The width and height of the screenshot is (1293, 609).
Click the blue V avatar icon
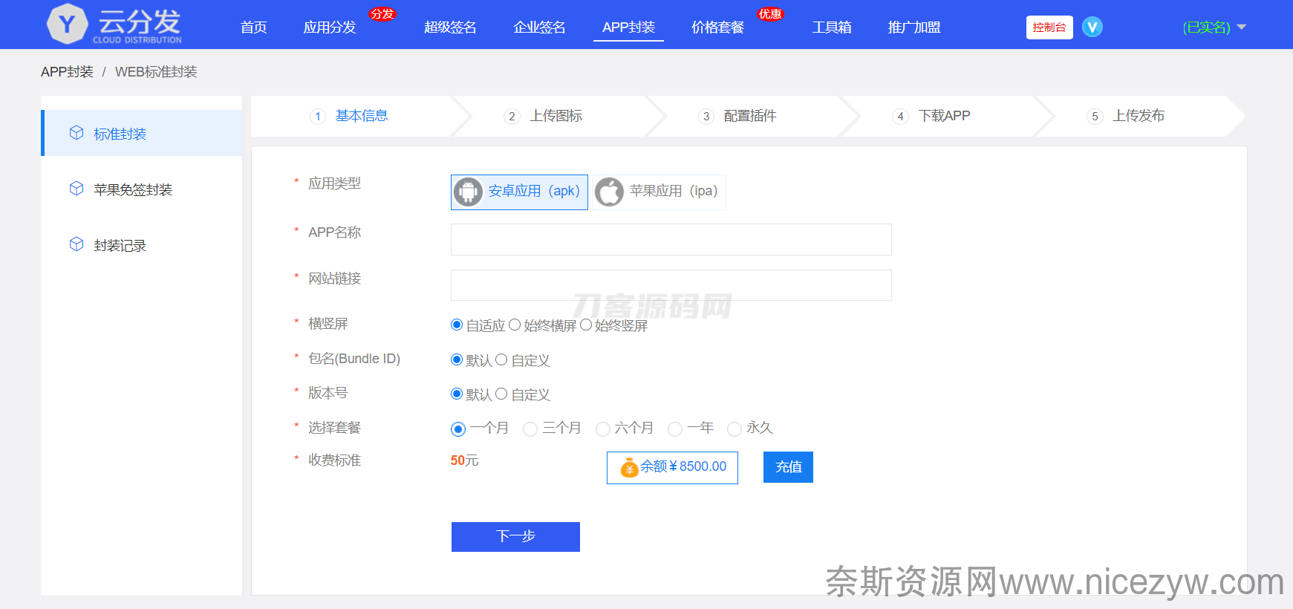click(1092, 27)
